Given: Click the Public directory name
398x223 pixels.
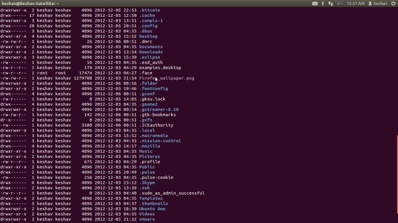Looking at the screenshot, I should click(147, 167).
